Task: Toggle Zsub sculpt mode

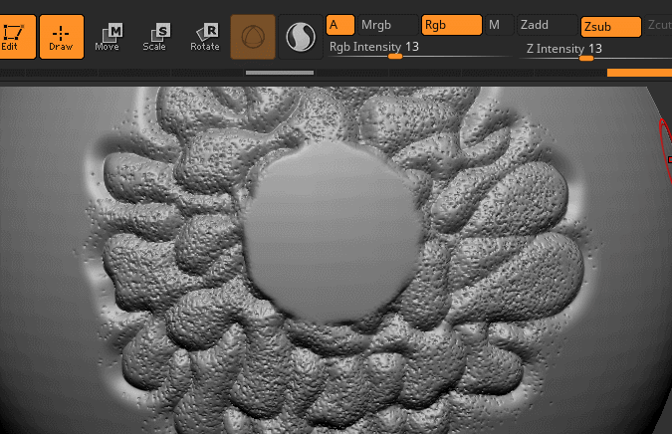Action: (x=610, y=27)
